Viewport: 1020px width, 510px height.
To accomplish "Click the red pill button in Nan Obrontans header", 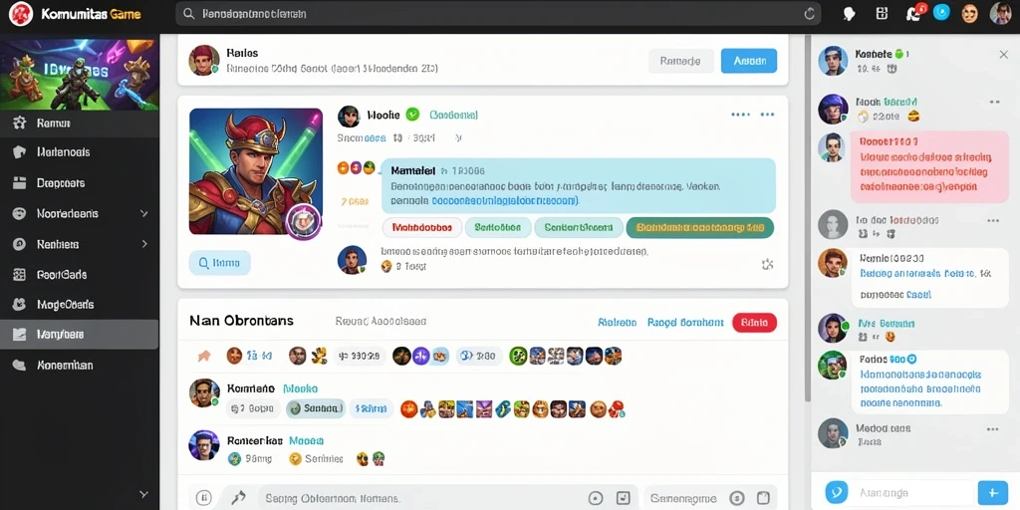I will click(x=755, y=322).
